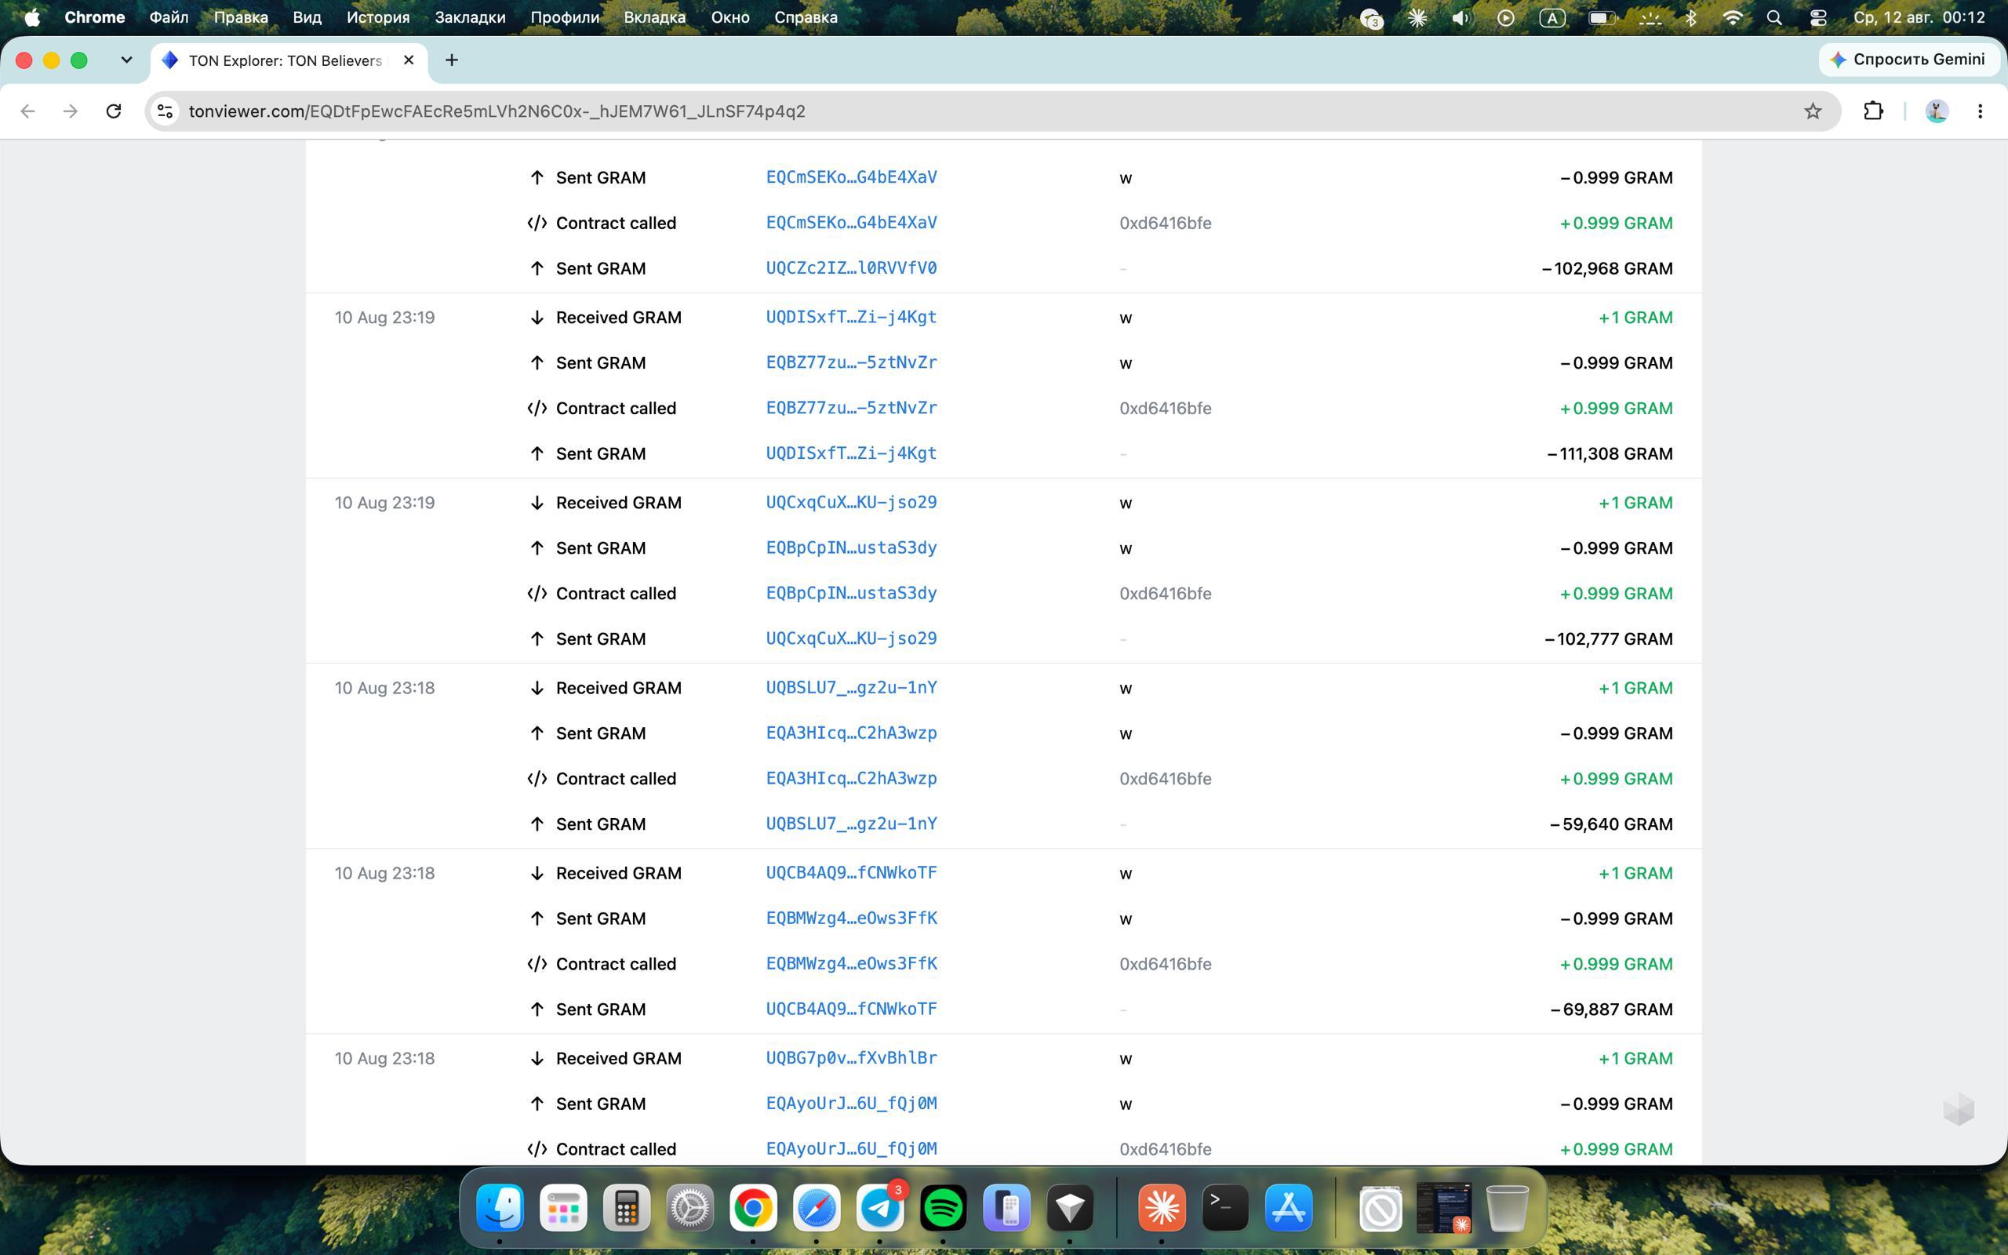Image resolution: width=2008 pixels, height=1255 pixels.
Task: Open Spotify from the Dock
Action: (944, 1208)
